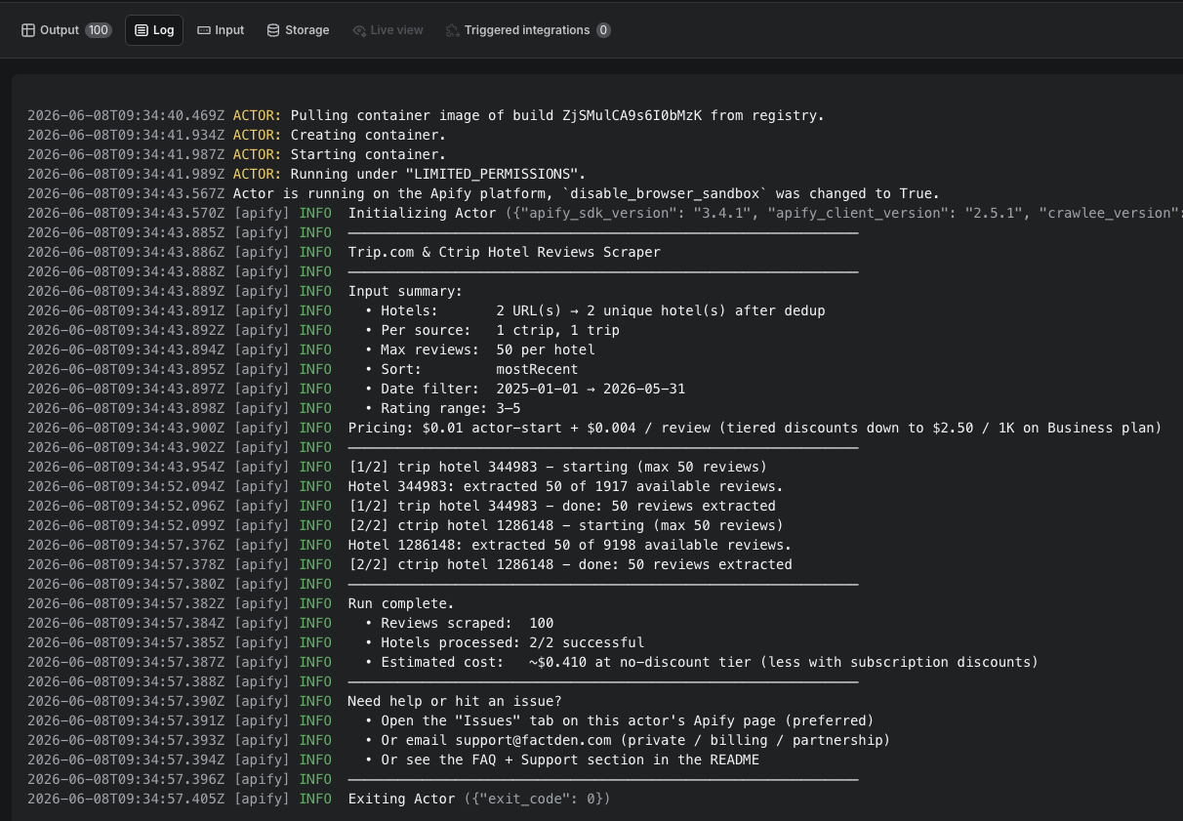Image resolution: width=1183 pixels, height=821 pixels.
Task: Click the 'Input summary:' log line
Action: coord(245,291)
